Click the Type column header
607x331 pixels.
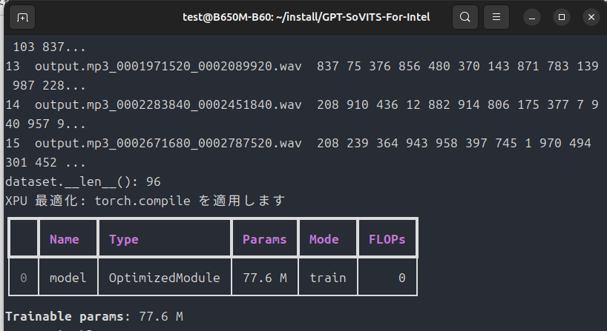pyautogui.click(x=123, y=239)
